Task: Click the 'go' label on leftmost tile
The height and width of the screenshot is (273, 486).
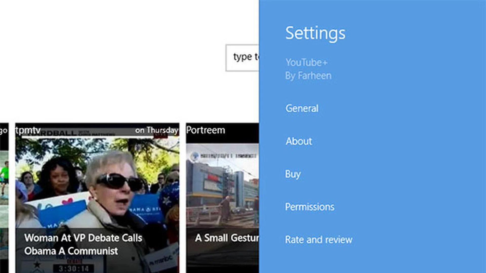Action: click(4, 131)
